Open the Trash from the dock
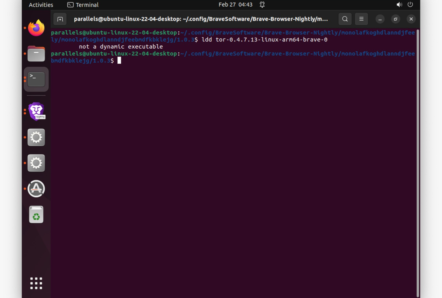 coord(36,214)
